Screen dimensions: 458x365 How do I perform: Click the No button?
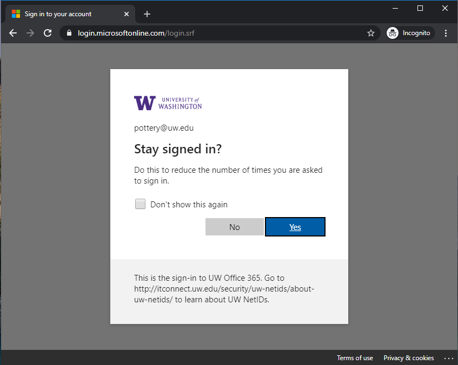click(x=235, y=227)
